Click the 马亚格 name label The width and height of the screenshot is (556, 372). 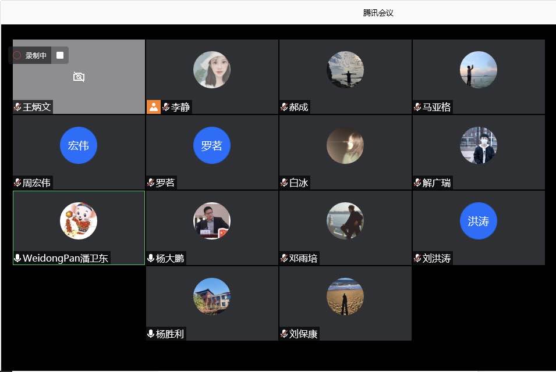tap(437, 107)
